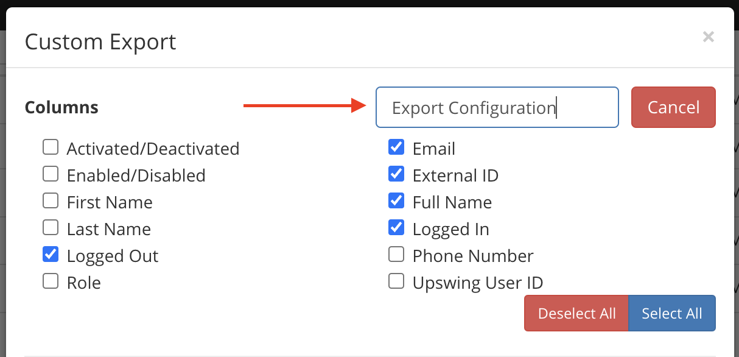Tick the First Name checkbox
Viewport: 739px width, 357px height.
(x=51, y=200)
